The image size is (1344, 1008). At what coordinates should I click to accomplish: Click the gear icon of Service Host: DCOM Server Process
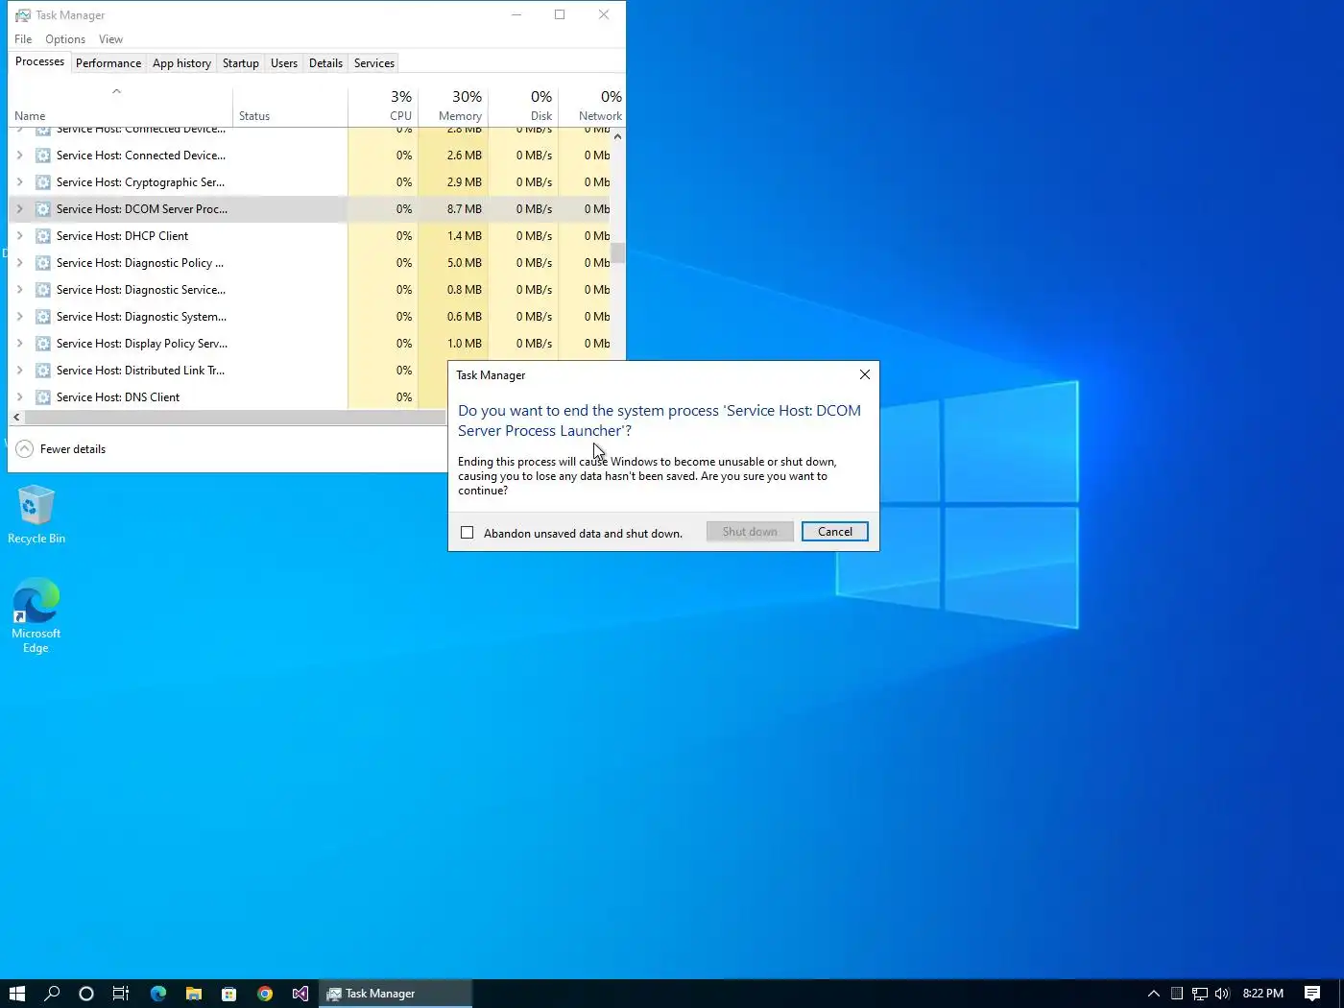(43, 209)
